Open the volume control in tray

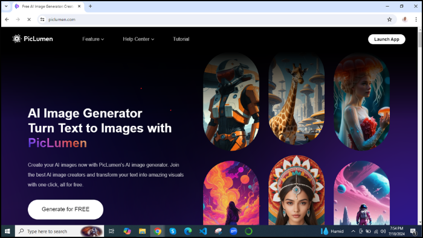coord(383,231)
